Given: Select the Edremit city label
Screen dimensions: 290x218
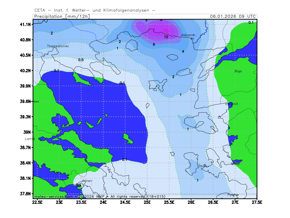Looking at the screenshot, I should [x=232, y=104].
